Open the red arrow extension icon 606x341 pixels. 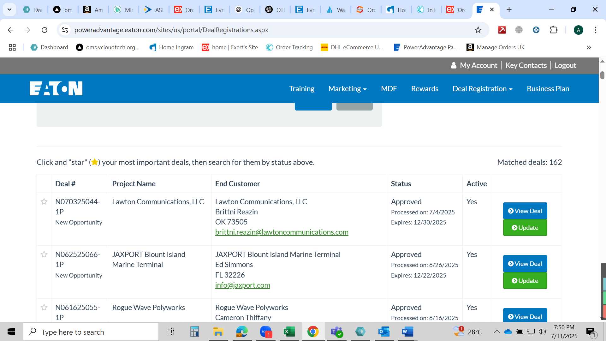click(502, 30)
